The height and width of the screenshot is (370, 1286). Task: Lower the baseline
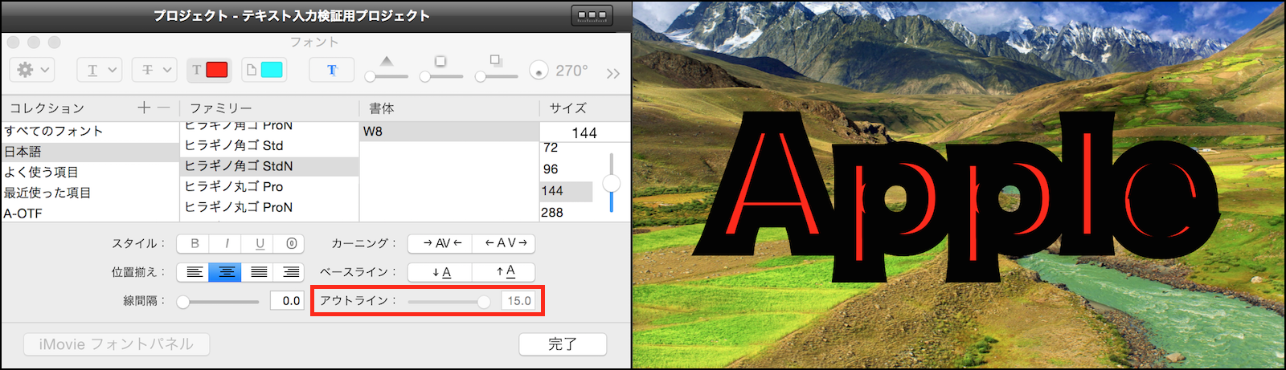click(440, 272)
